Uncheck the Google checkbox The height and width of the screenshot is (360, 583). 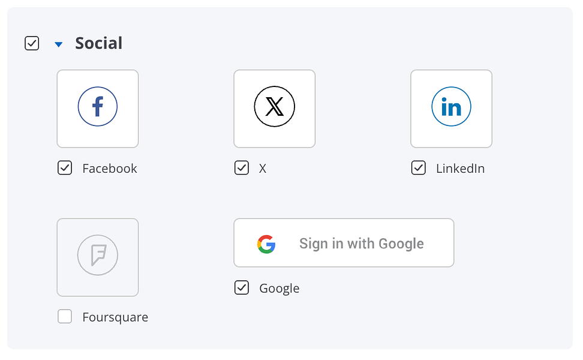click(x=241, y=288)
